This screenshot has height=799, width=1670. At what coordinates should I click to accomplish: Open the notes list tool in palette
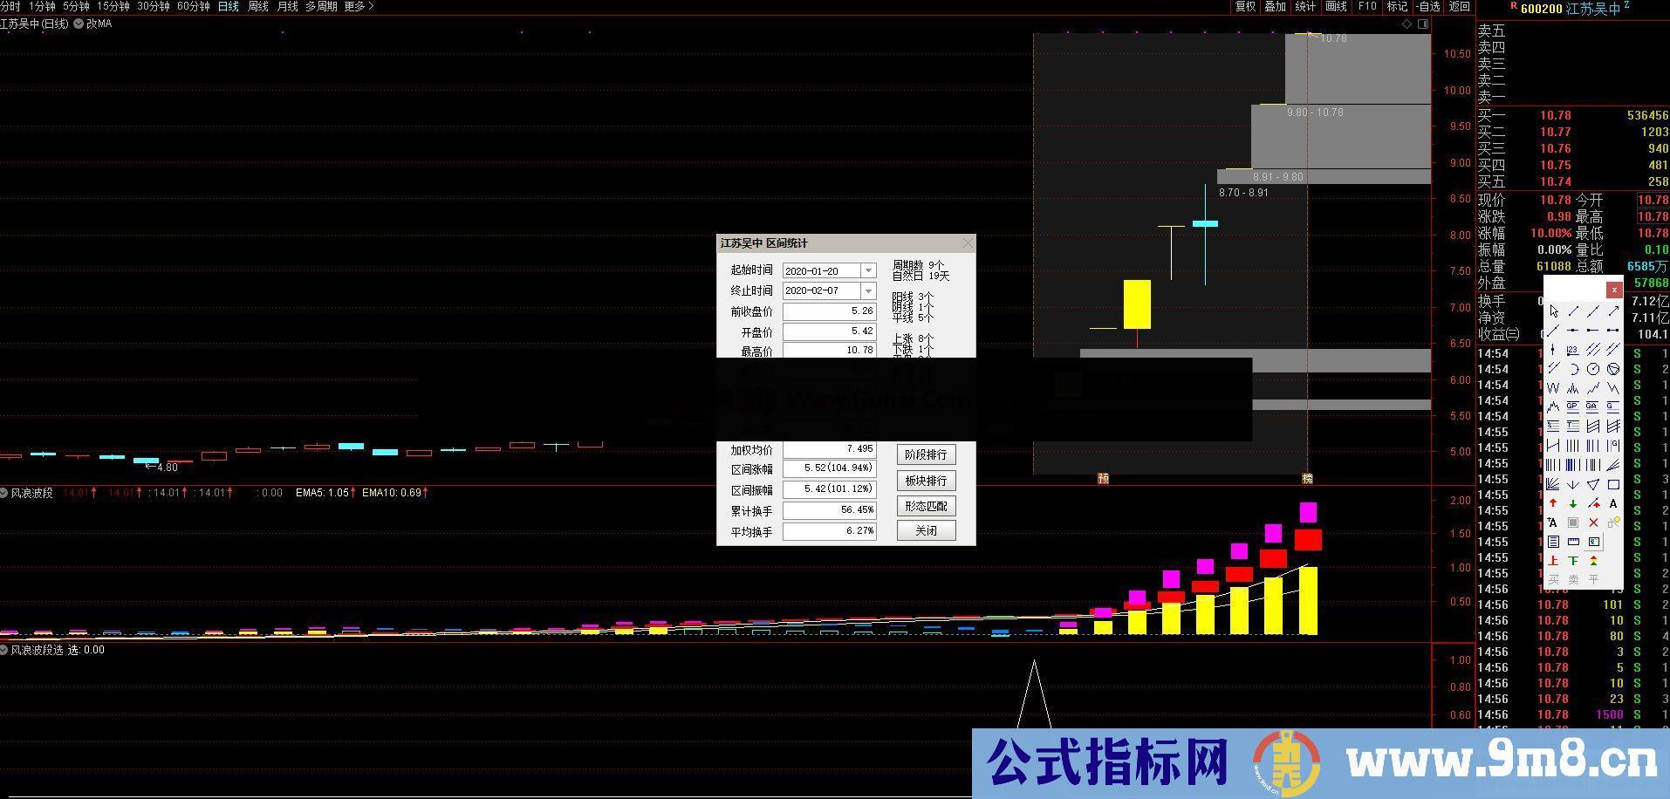pos(1554,542)
